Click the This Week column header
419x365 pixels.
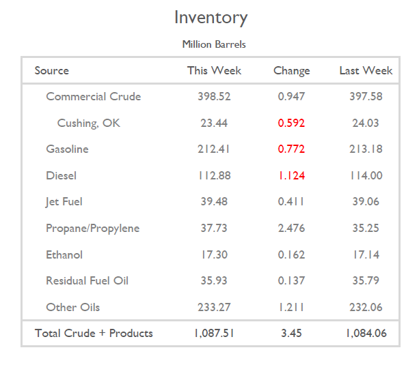[214, 70]
